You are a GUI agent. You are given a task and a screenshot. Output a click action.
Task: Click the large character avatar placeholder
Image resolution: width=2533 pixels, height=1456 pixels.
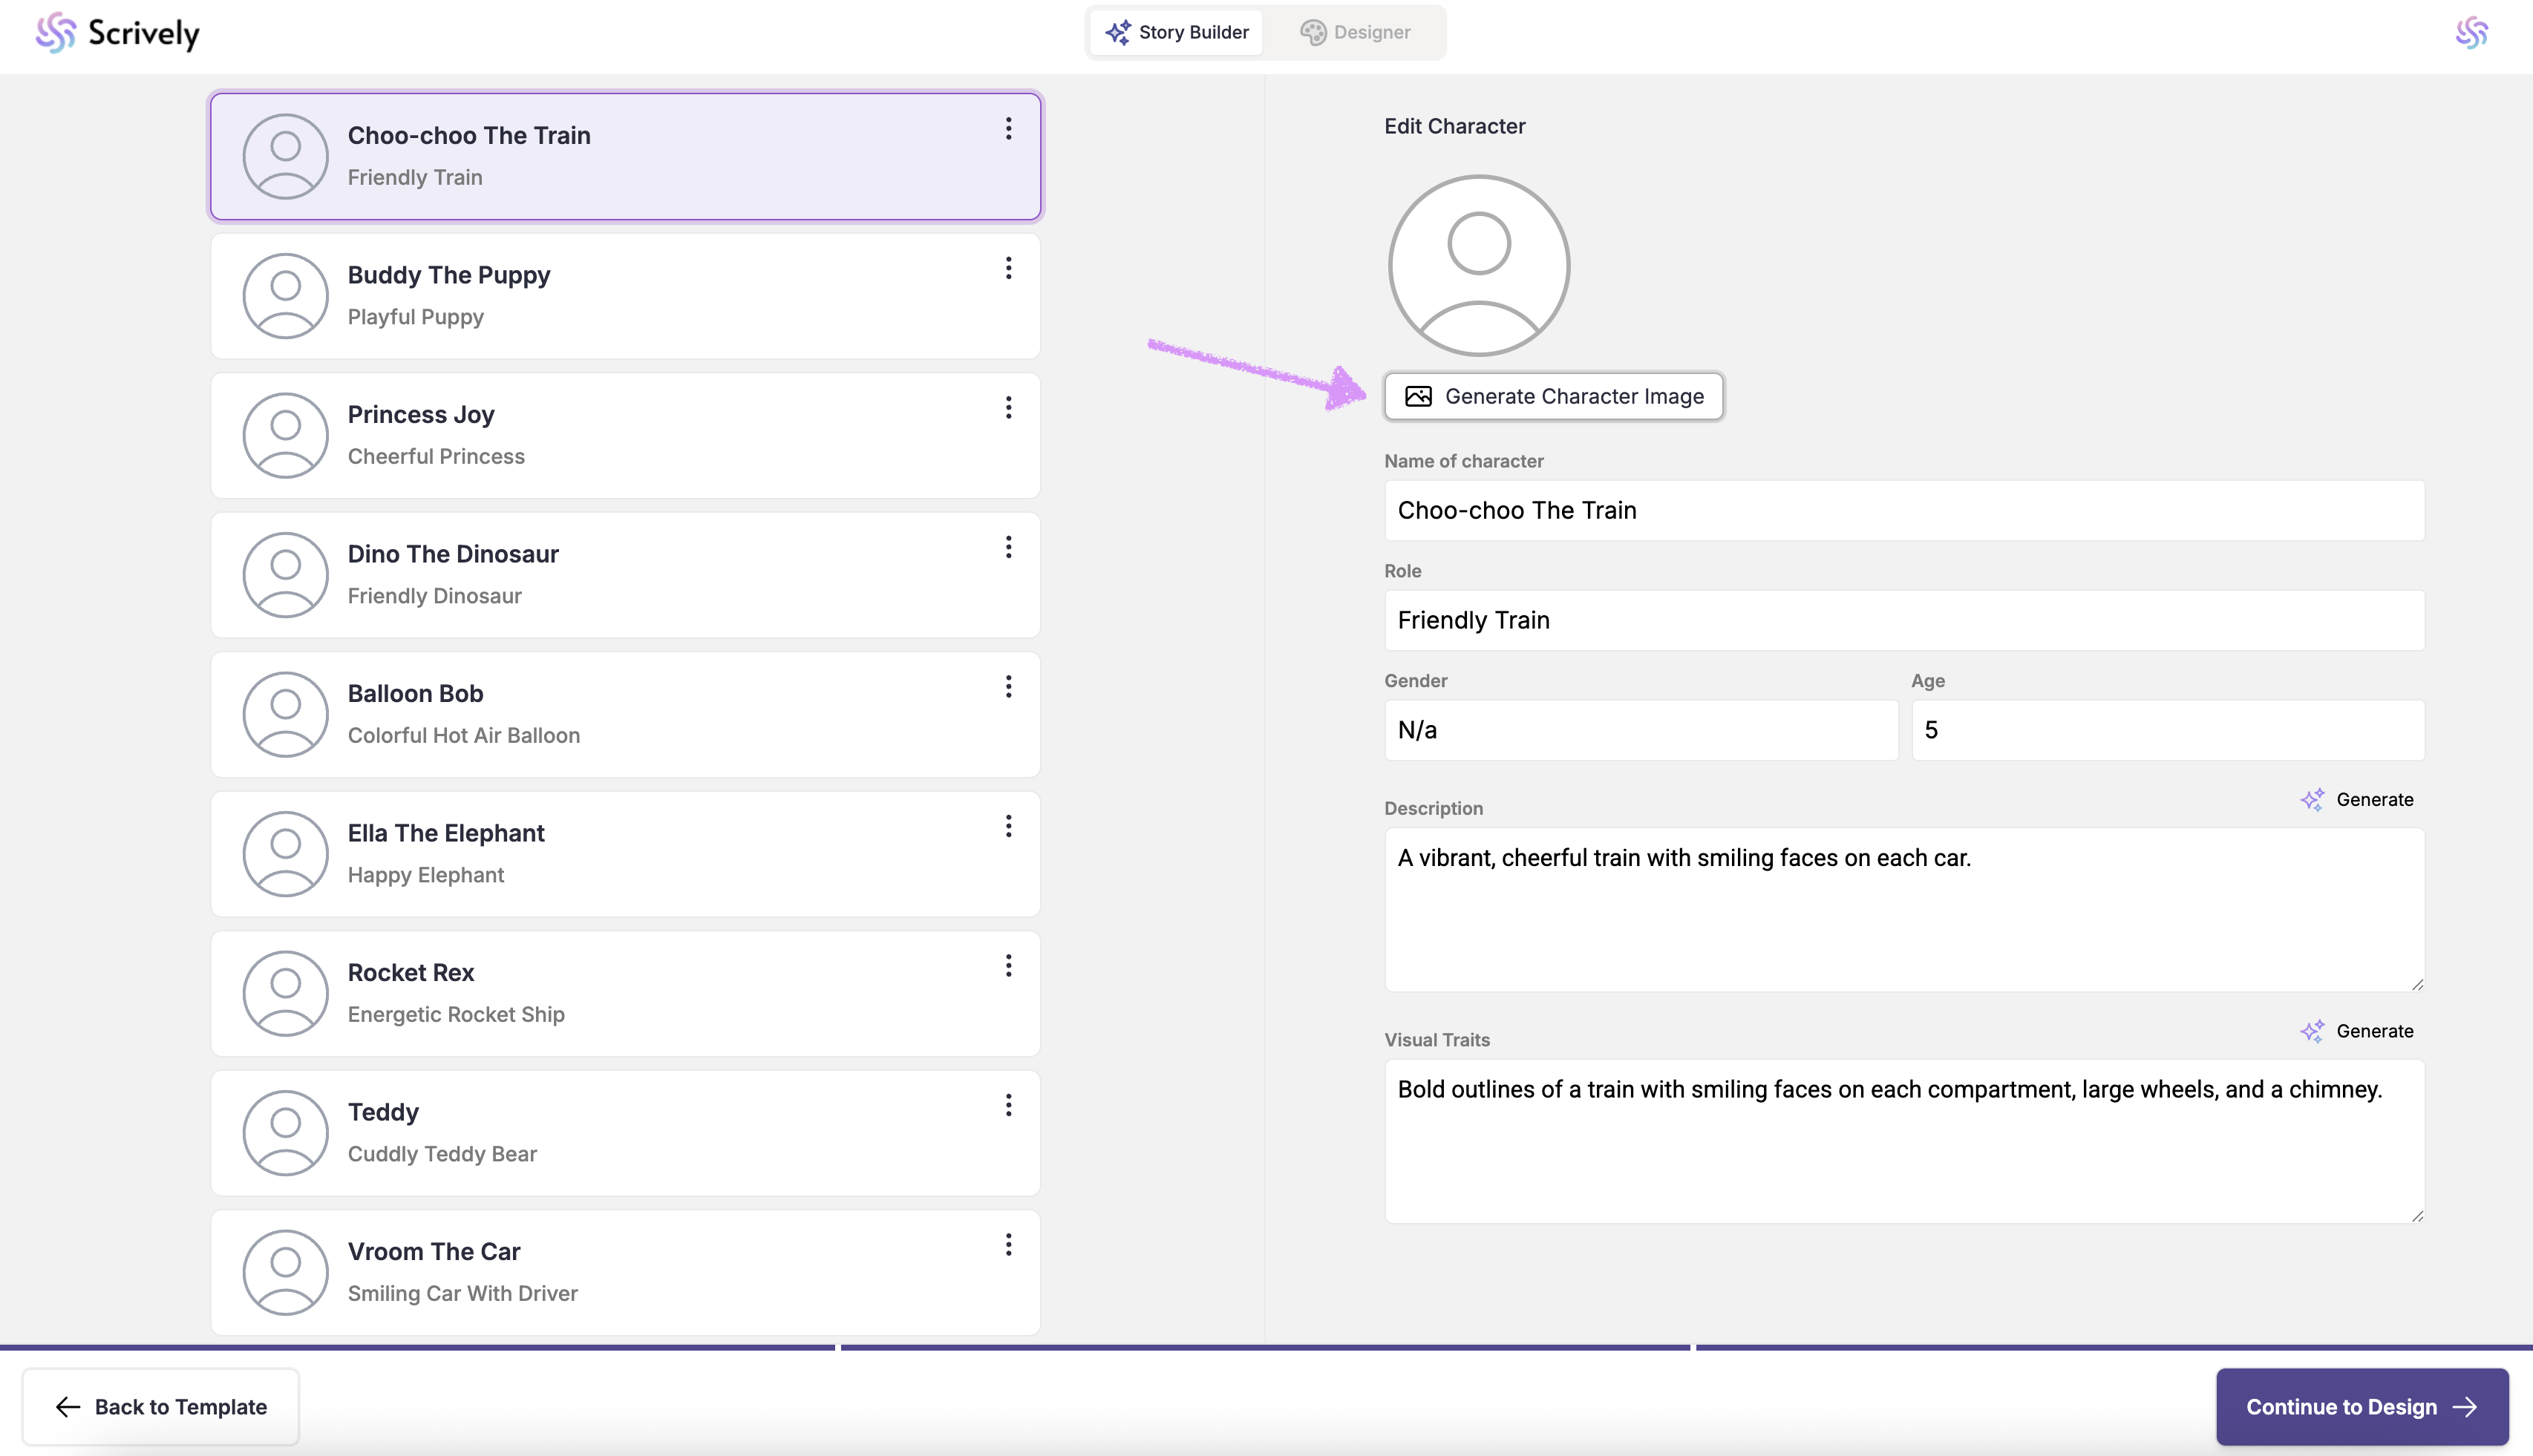coord(1479,266)
